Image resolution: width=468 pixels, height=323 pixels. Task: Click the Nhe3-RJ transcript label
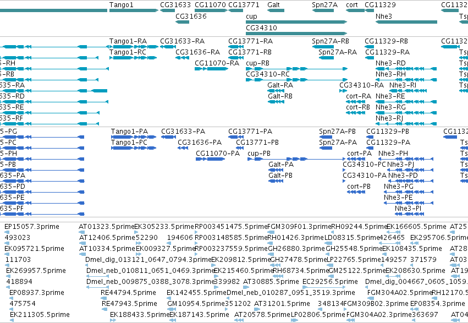pos(389,118)
